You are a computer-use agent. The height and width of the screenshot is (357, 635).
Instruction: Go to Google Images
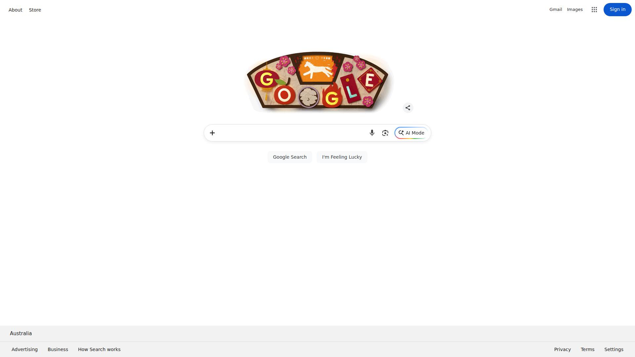(575, 10)
